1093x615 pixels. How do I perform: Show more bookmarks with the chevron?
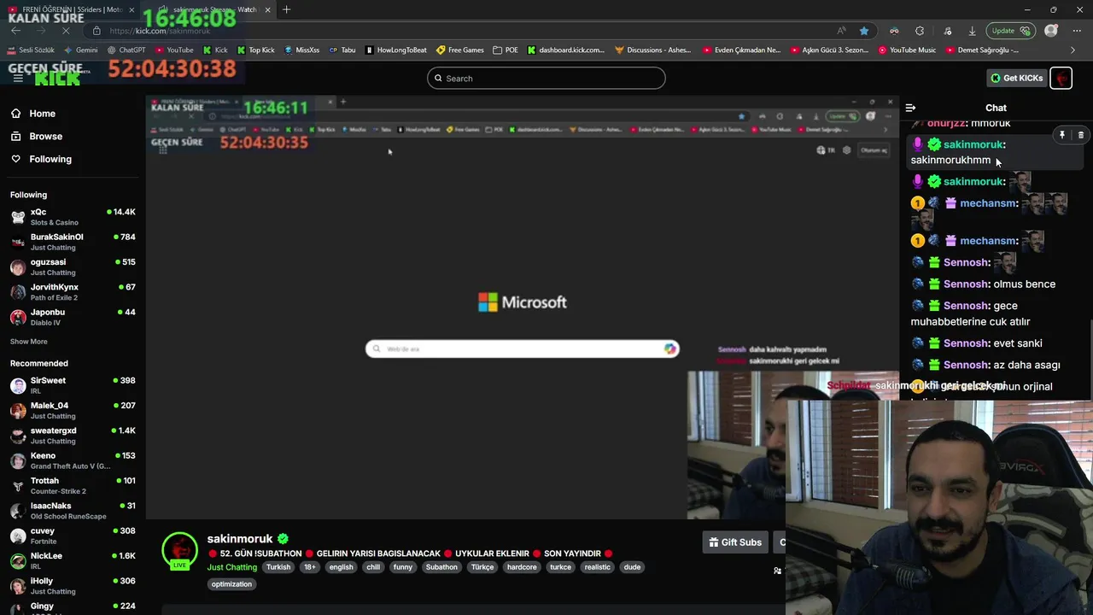tap(1073, 50)
